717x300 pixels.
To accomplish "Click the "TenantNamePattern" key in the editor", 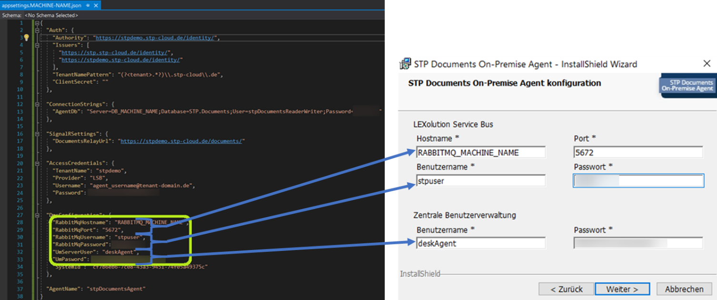I will tap(81, 75).
